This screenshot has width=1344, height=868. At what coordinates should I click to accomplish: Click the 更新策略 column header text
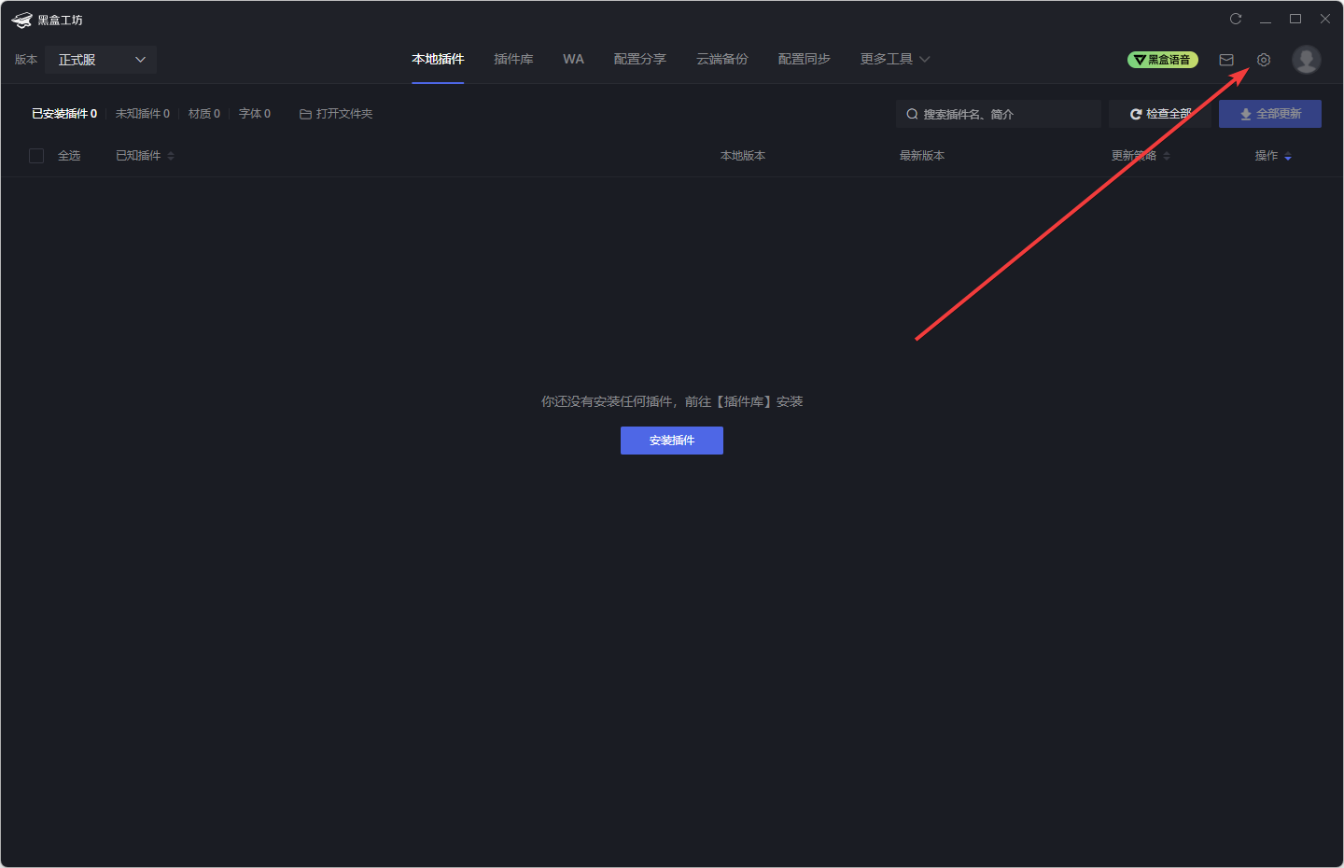(x=1134, y=156)
